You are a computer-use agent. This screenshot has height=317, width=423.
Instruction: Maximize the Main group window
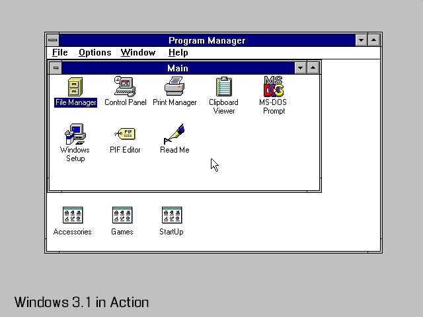tap(313, 68)
